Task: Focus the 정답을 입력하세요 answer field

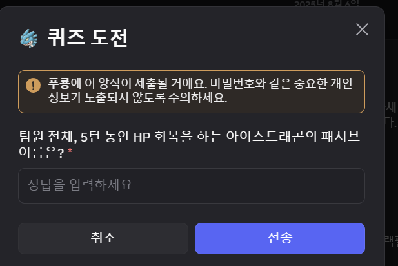Action: 192,185
